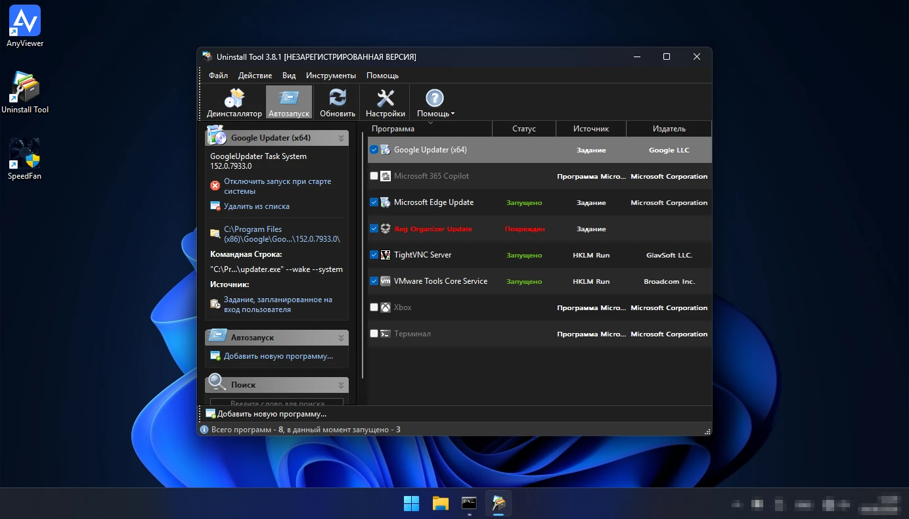The width and height of the screenshot is (909, 519).
Task: Open the Помощь toolbar dropdown arrow
Action: 453,114
